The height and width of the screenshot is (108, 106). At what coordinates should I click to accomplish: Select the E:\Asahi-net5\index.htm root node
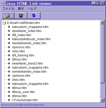(23, 23)
